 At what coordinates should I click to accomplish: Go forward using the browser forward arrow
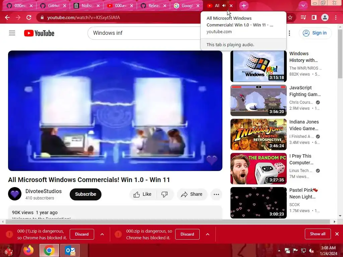point(18,17)
